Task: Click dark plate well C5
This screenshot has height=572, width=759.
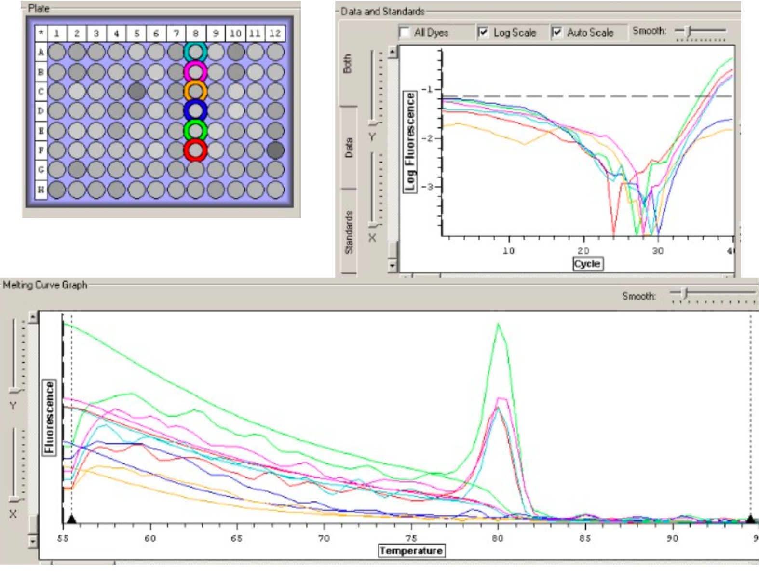Action: [x=137, y=92]
